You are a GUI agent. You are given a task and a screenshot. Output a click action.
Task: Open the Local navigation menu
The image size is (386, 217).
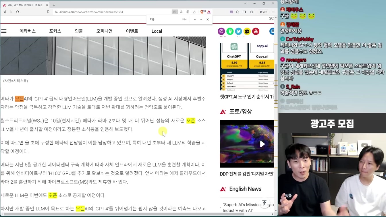point(157,31)
